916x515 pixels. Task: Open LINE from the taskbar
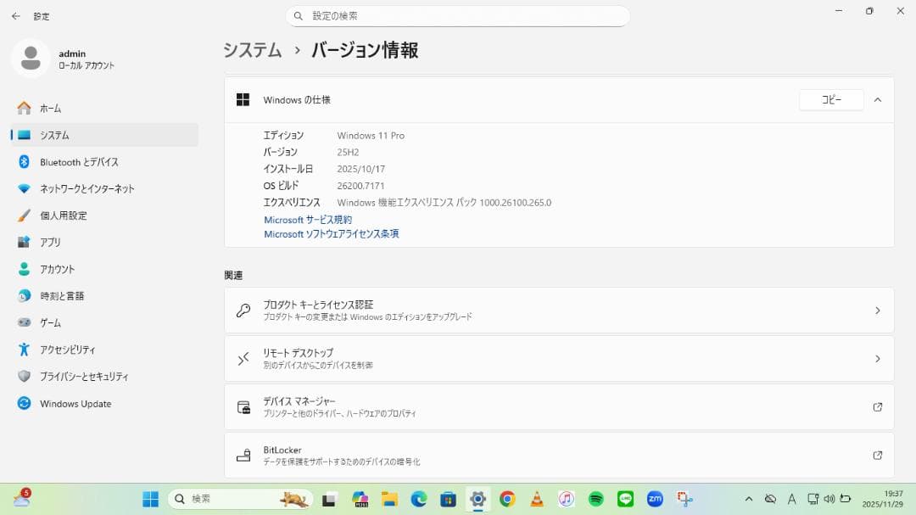626,499
